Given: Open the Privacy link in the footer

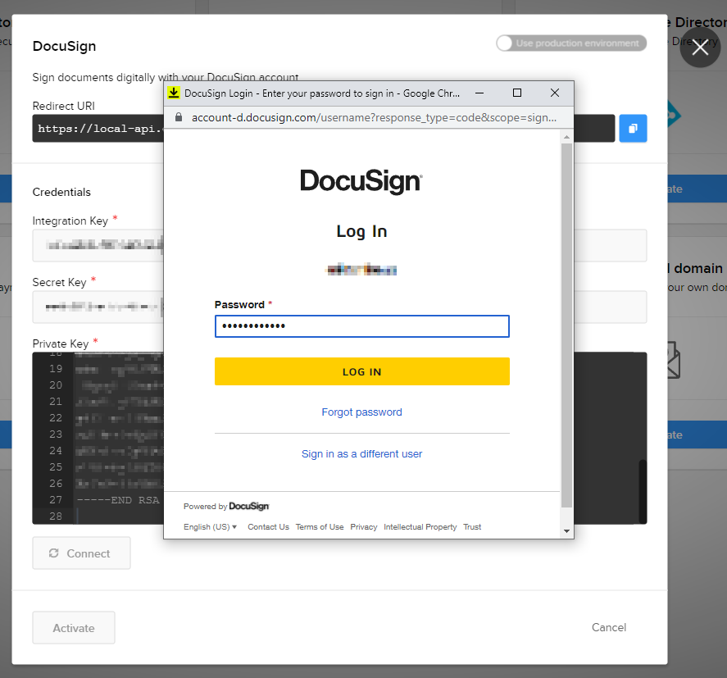Looking at the screenshot, I should pos(363,526).
